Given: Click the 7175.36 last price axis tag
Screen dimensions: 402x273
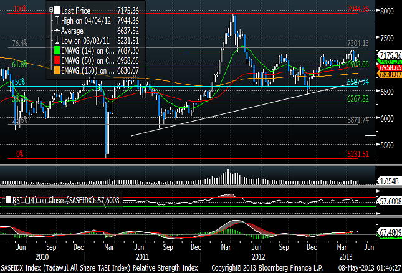Looking at the screenshot, I should click(389, 55).
